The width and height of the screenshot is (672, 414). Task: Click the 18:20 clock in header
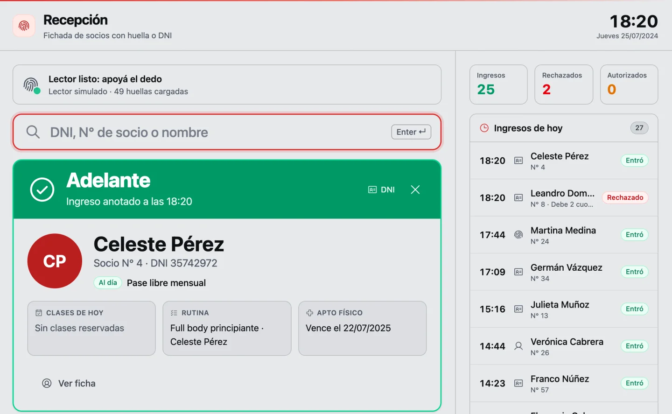coord(634,21)
